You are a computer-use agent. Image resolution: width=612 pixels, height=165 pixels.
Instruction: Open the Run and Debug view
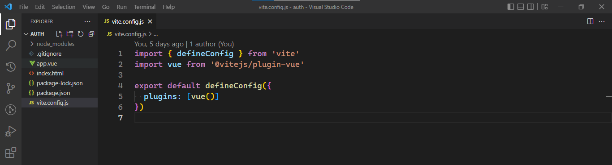pyautogui.click(x=11, y=131)
